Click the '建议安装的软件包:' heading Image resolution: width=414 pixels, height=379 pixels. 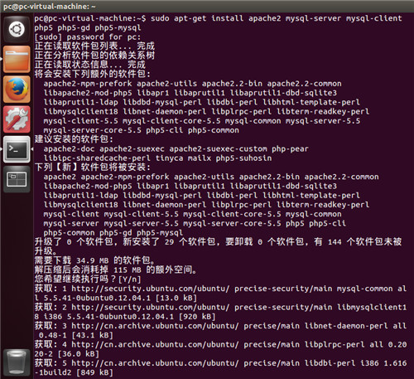tap(74, 139)
